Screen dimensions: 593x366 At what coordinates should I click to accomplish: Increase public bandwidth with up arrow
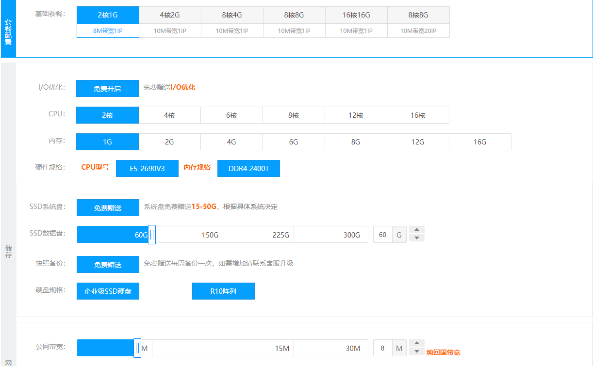(x=417, y=343)
